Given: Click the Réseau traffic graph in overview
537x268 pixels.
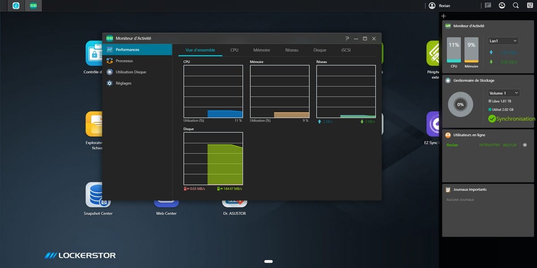Looking at the screenshot, I should [x=346, y=91].
